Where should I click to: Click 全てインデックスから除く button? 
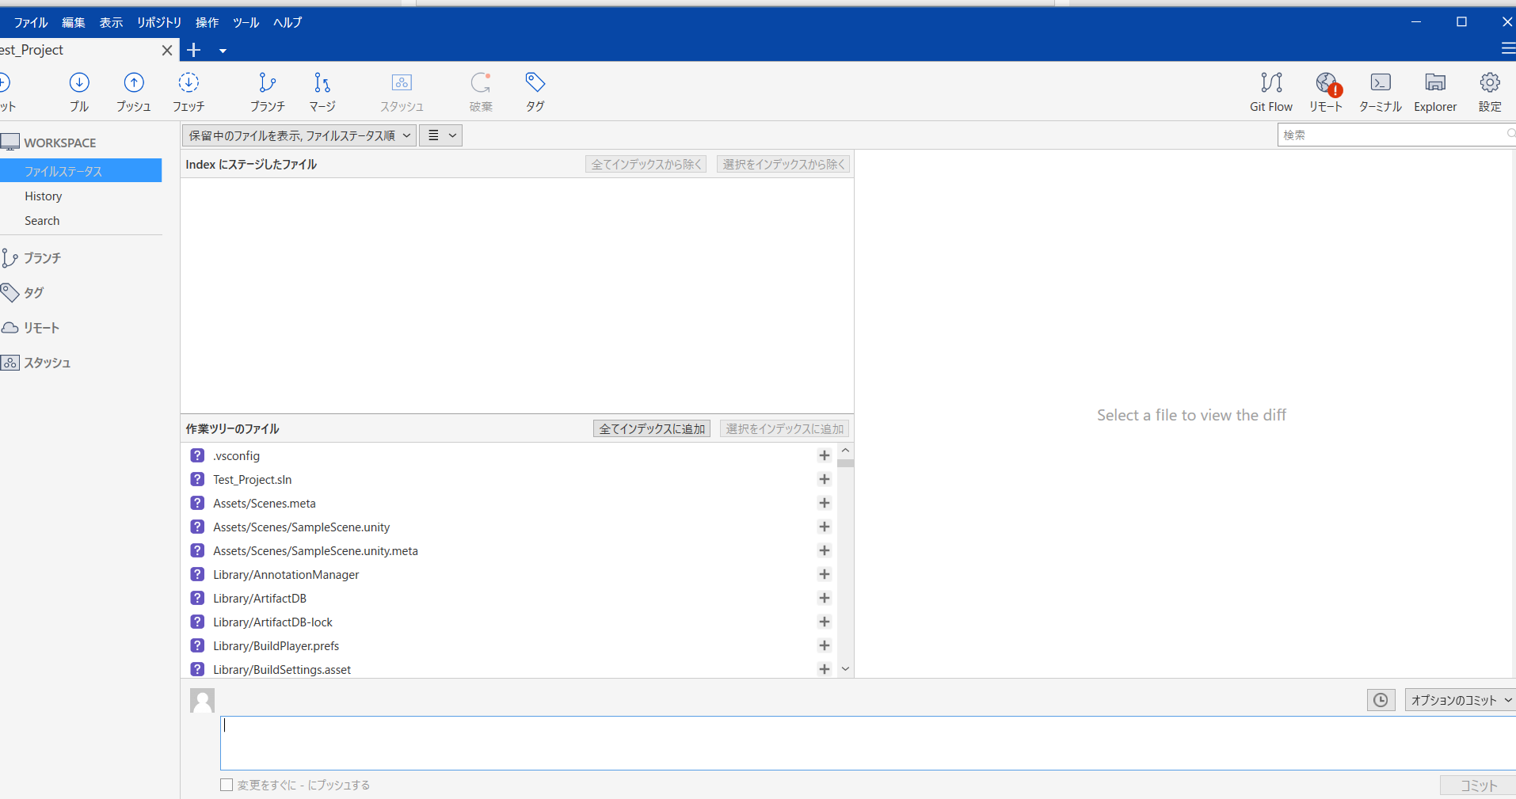point(646,164)
